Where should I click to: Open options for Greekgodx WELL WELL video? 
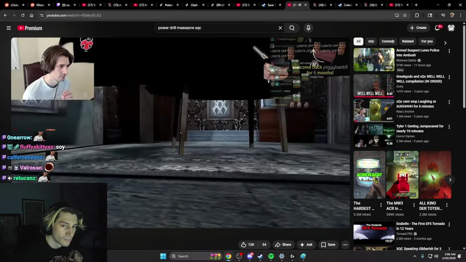click(x=449, y=78)
